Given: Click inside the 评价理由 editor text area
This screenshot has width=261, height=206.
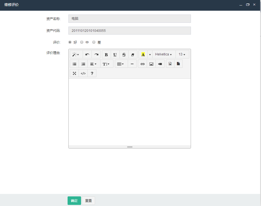Looking at the screenshot, I should coord(129,112).
